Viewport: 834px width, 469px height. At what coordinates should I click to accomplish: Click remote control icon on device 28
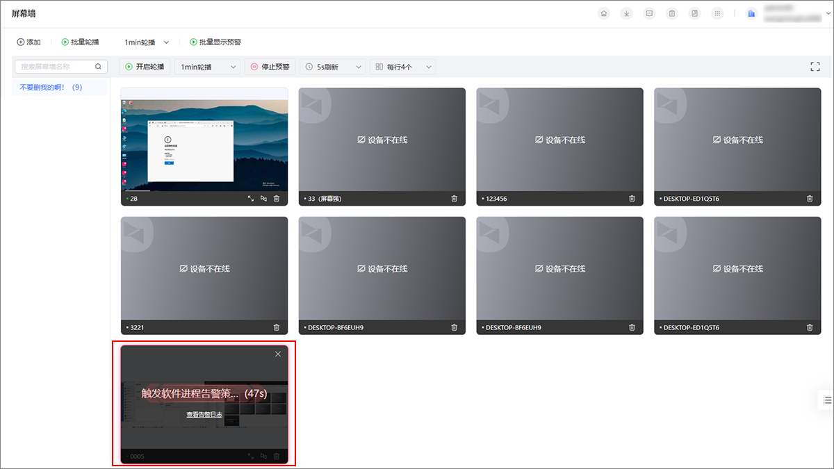[x=263, y=199]
